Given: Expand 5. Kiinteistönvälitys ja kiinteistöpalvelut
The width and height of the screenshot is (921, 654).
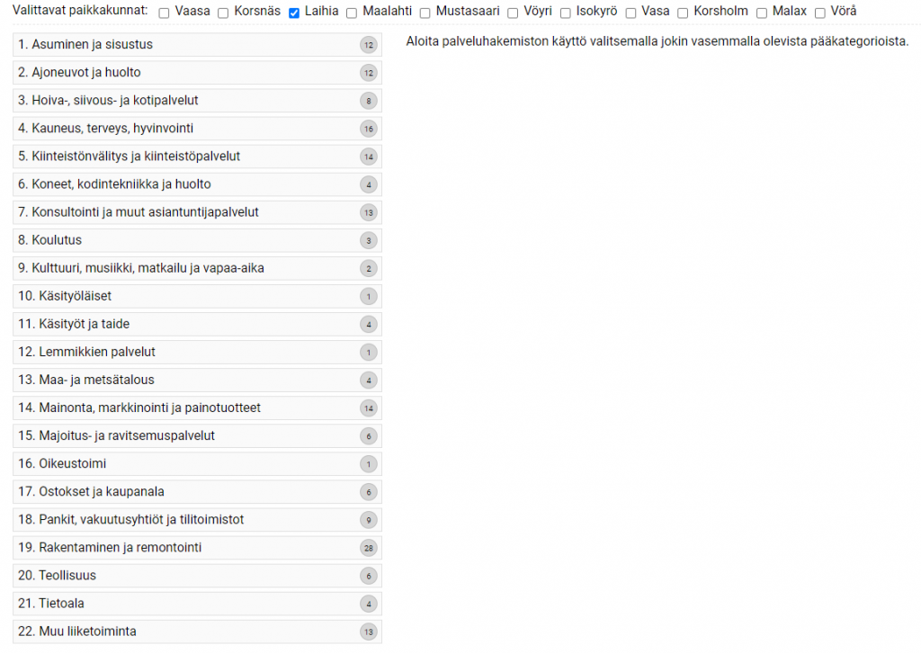Looking at the screenshot, I should [197, 157].
